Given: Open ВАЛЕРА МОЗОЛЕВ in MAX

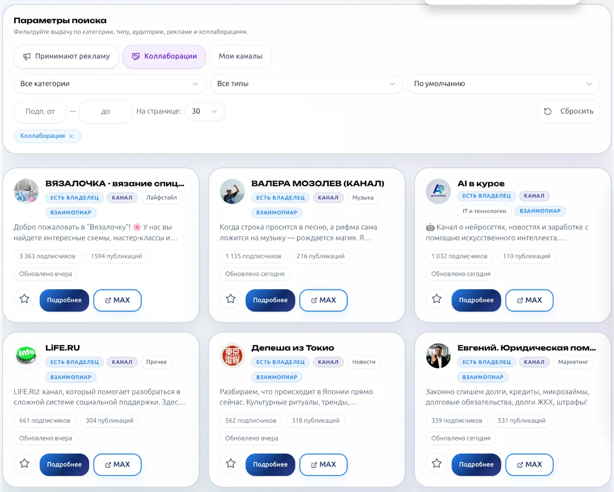Looking at the screenshot, I should 323,300.
